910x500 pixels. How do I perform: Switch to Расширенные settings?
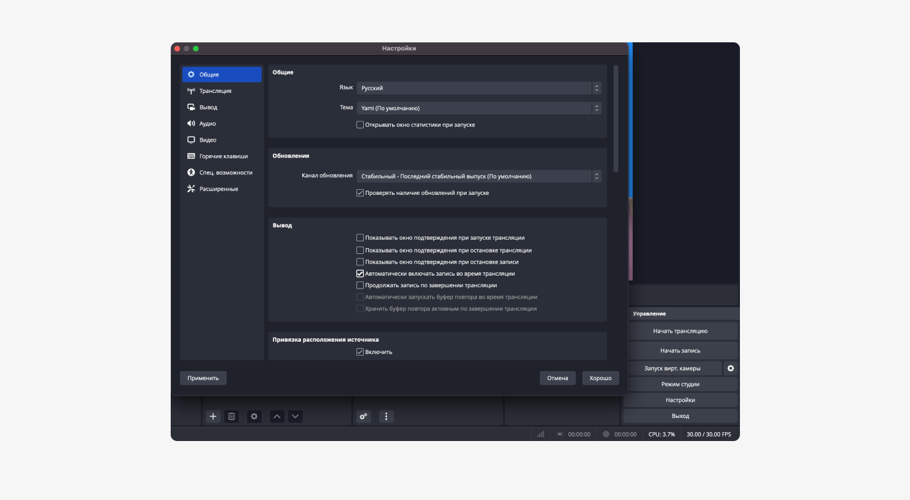[x=221, y=189]
